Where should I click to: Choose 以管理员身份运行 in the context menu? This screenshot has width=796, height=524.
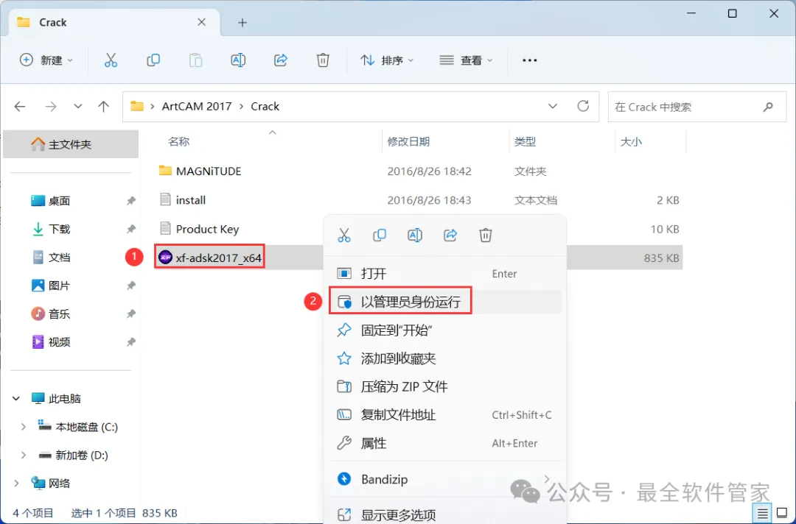pos(444,302)
